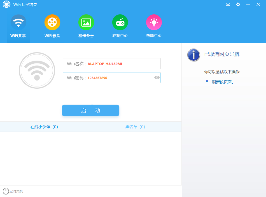Viewport: 266px width, 197px height.
Task: Click the 定时关机 power icon
Action: (x=6, y=191)
